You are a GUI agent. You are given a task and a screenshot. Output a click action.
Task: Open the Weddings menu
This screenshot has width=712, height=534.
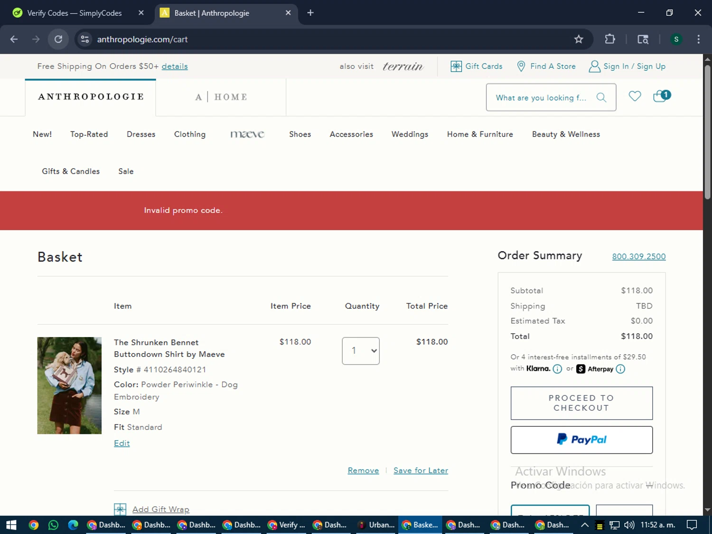(410, 134)
